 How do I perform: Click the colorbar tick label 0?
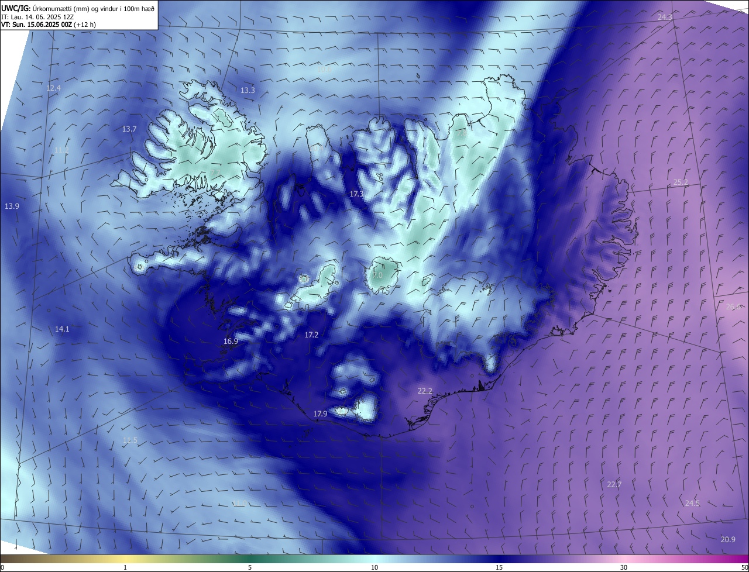(2, 567)
